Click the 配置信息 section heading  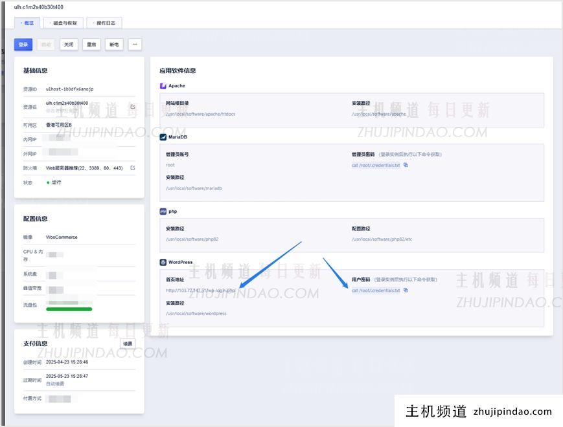35,219
